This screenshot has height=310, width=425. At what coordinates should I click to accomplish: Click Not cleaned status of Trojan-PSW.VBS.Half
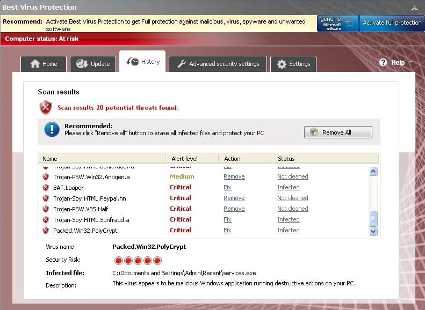[x=293, y=209]
